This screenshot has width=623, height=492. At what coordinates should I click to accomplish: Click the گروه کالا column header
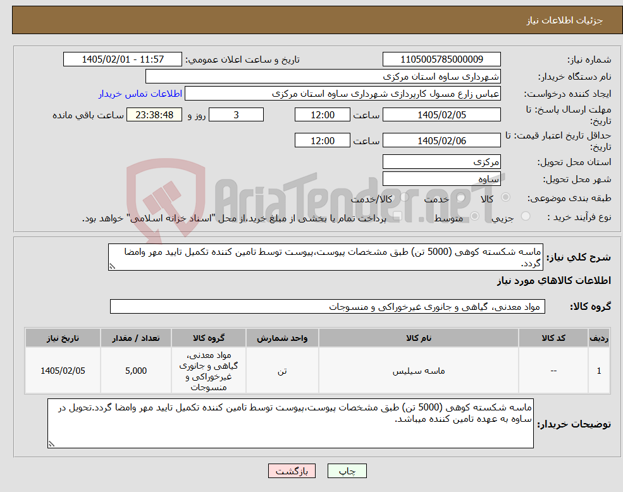pyautogui.click(x=209, y=338)
